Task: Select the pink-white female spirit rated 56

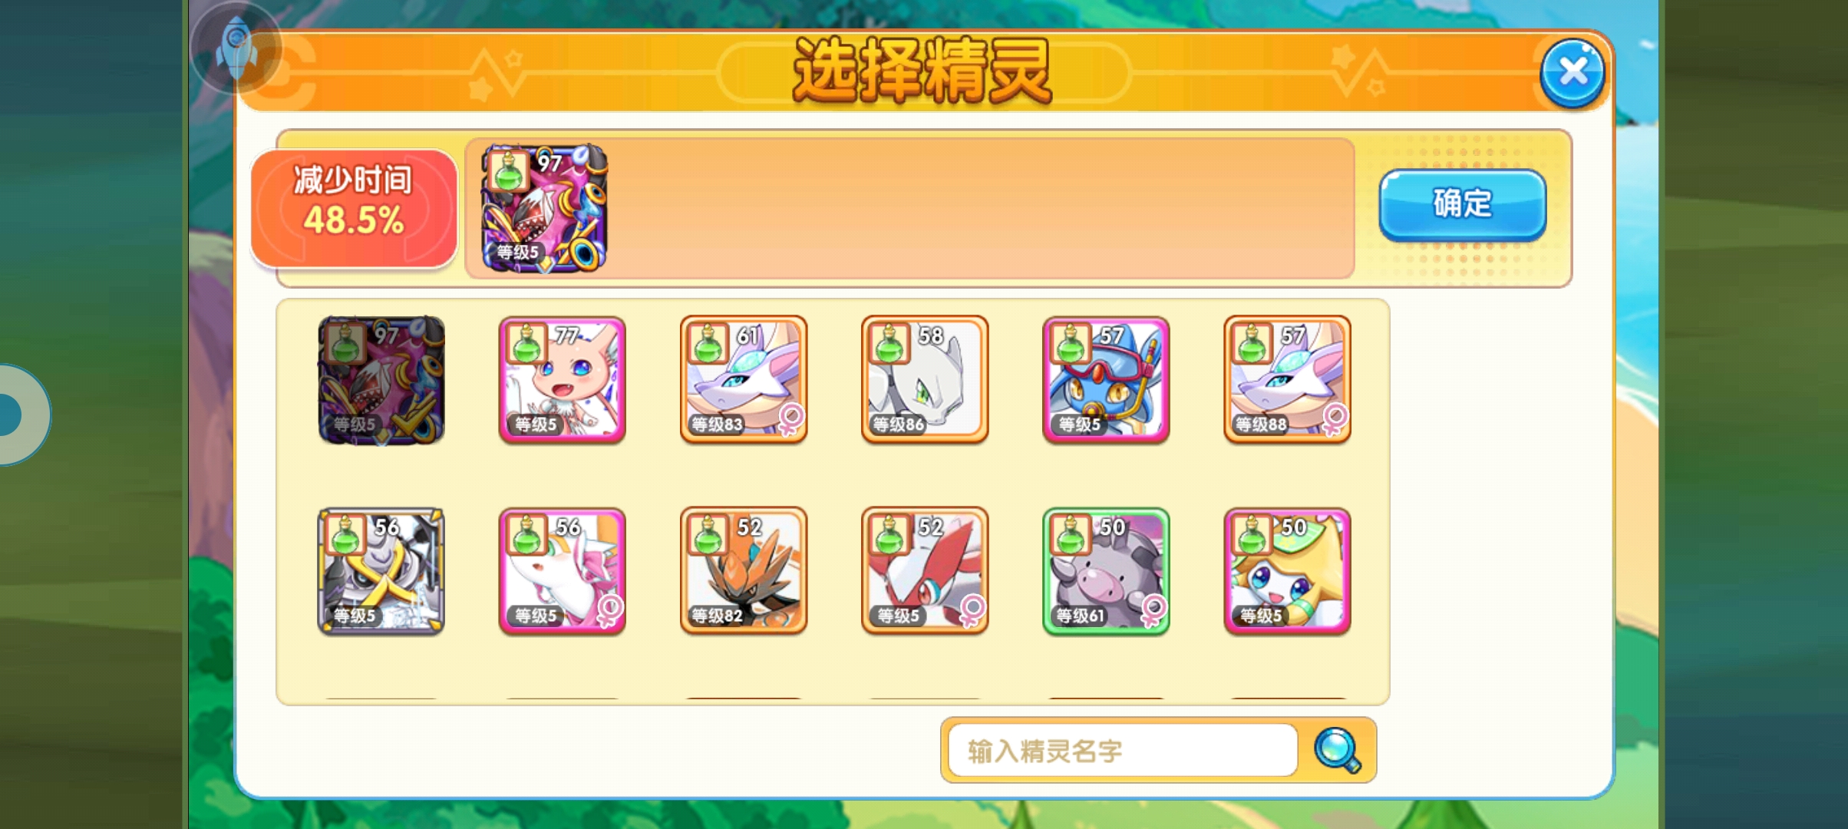Action: [x=563, y=571]
